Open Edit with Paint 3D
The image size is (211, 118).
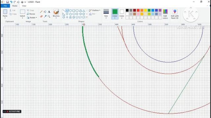(175, 14)
